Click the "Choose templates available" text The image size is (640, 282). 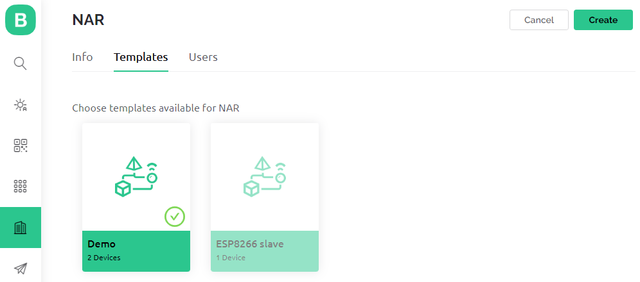(156, 108)
